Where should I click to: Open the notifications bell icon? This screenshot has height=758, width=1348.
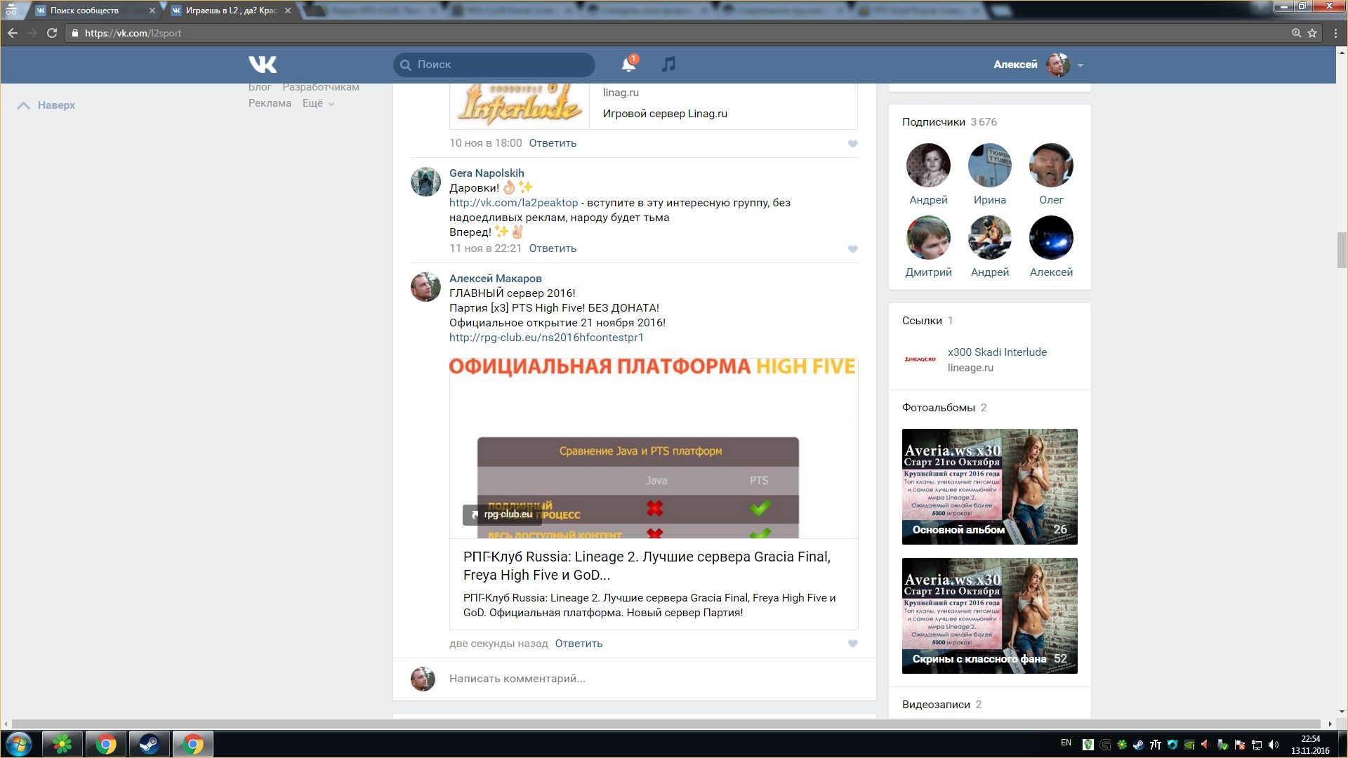(628, 65)
